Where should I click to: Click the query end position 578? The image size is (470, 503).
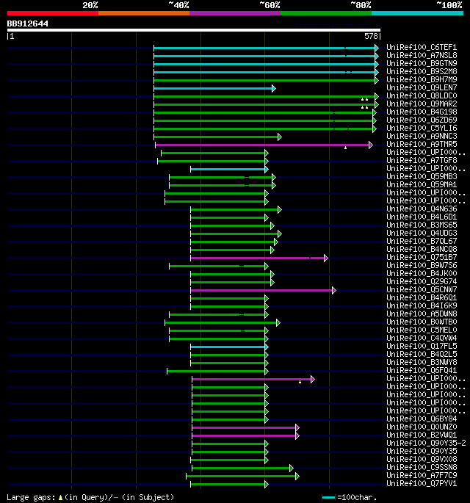coord(371,36)
